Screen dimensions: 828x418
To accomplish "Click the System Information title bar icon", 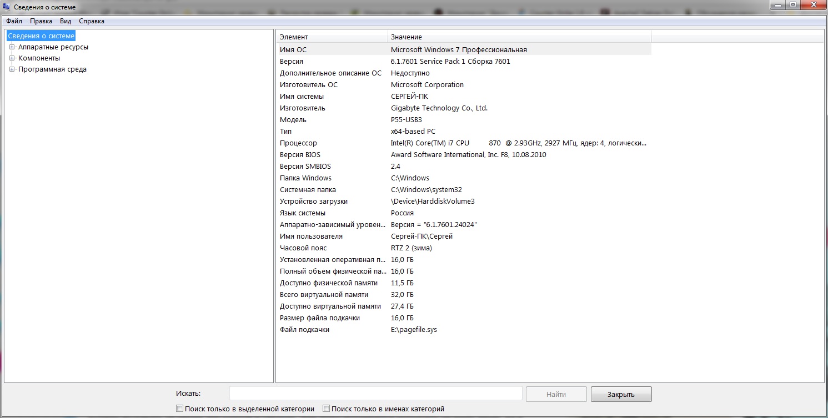I will 7,7.
